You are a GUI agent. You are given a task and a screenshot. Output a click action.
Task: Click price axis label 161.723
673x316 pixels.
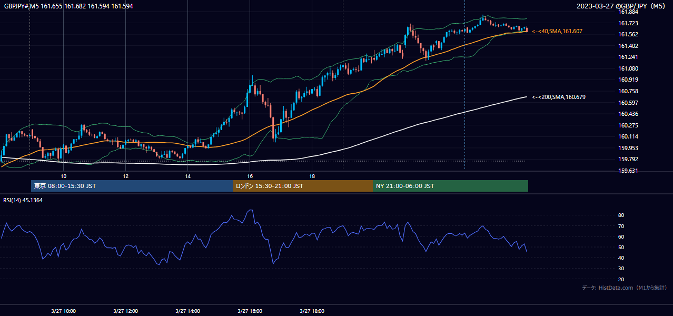click(x=628, y=23)
